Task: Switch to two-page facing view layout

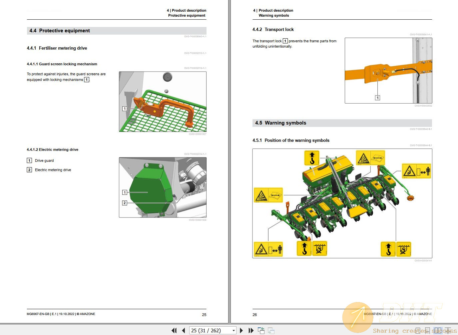Action: click(x=438, y=330)
